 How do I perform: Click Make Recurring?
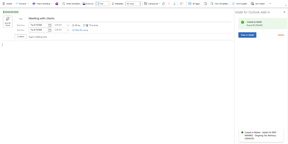[80, 30]
